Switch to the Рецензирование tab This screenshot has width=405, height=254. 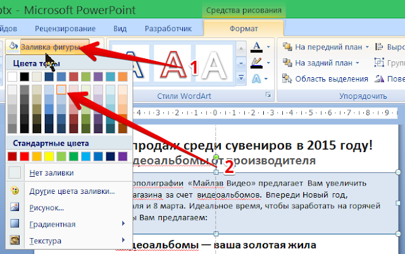tap(65, 29)
